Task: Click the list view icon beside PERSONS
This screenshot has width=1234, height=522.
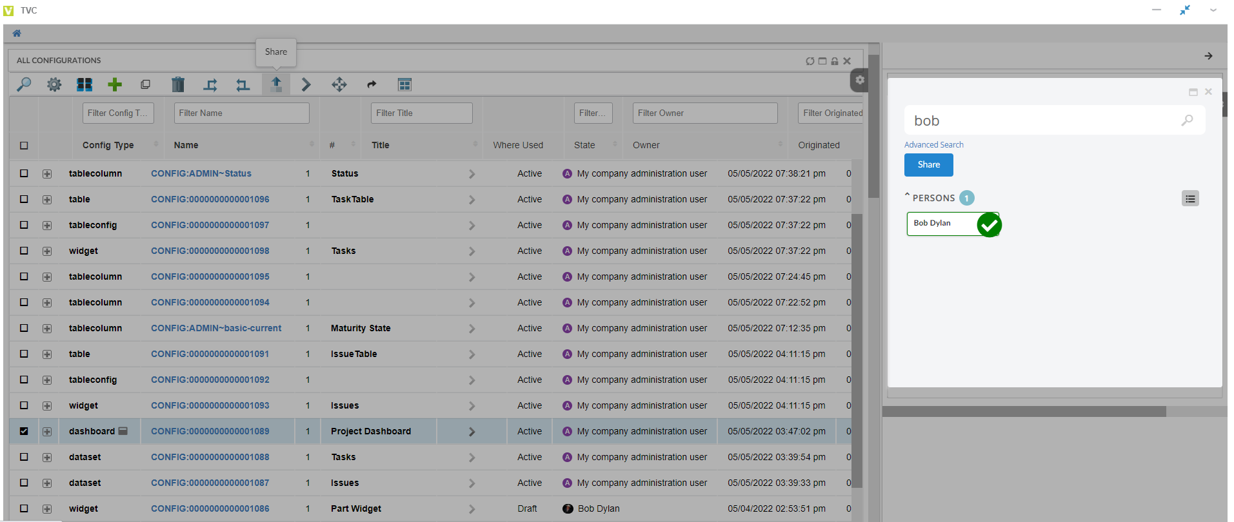Action: click(1190, 198)
